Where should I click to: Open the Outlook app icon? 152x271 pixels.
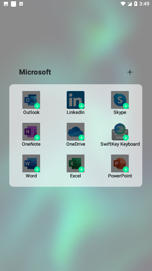click(31, 100)
